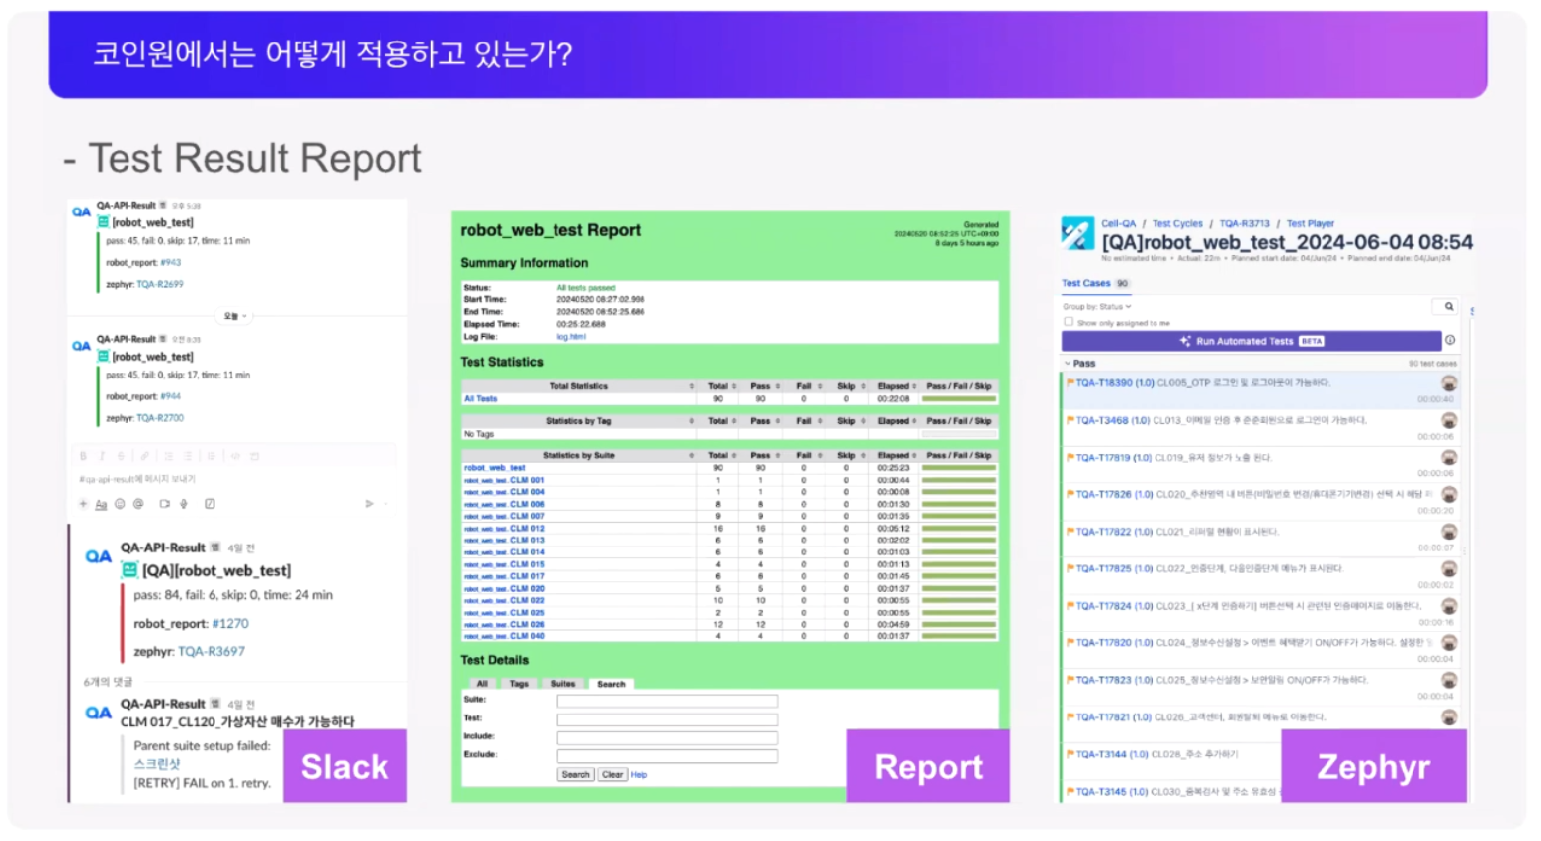Click the slash shortcut icon in Slack composer
The width and height of the screenshot is (1541, 841).
210,504
